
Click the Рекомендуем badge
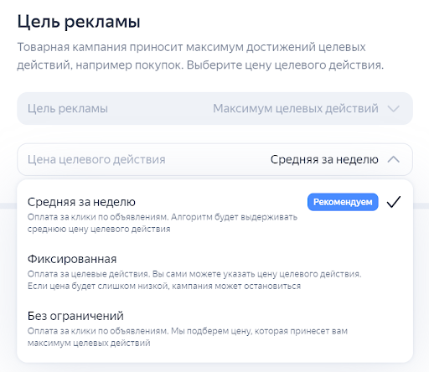point(343,202)
